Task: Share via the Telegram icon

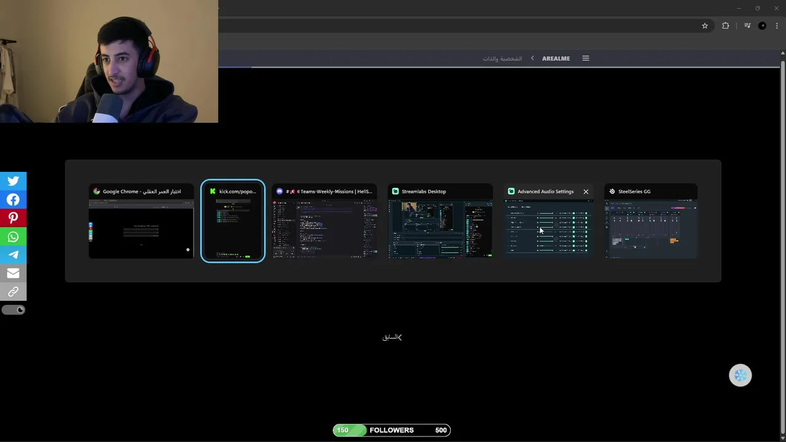Action: 13,255
